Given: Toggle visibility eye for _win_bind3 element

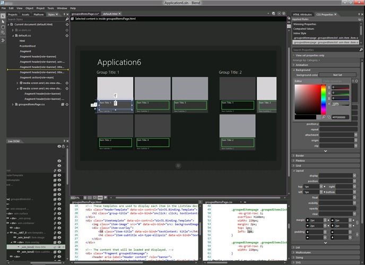Looking at the screenshot, I should tap(59, 252).
